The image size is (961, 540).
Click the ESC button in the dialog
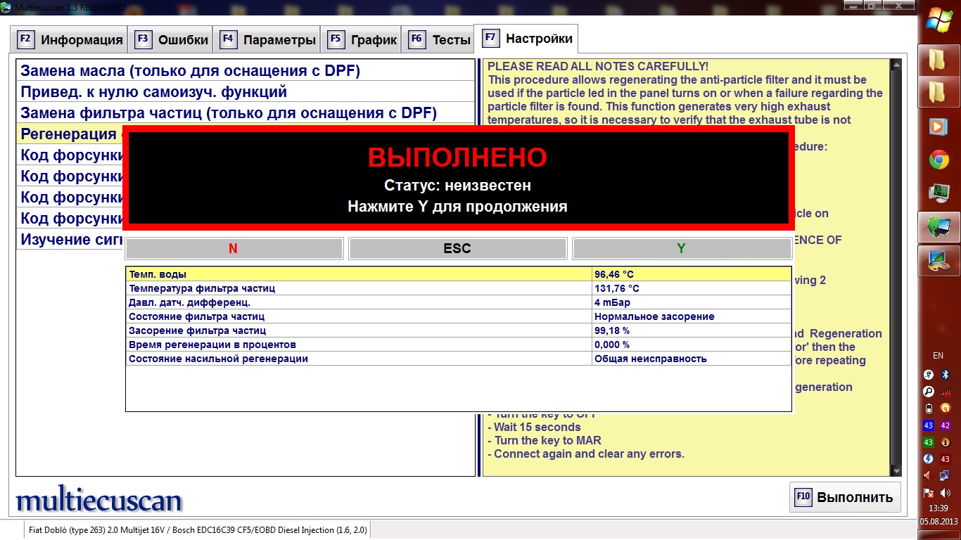click(x=457, y=248)
